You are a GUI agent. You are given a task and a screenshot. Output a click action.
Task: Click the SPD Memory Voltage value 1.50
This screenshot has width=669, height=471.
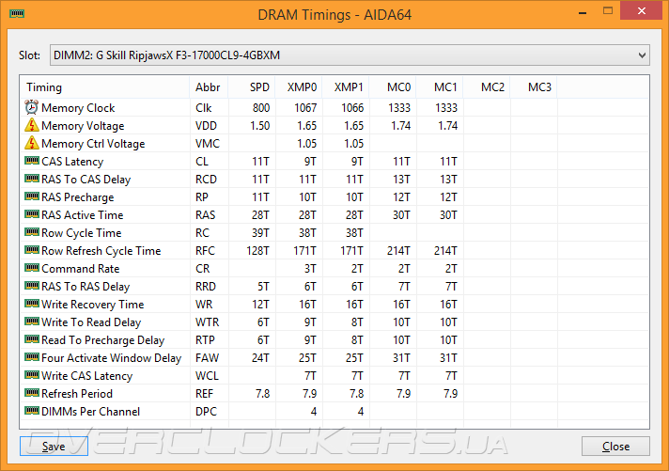point(260,126)
